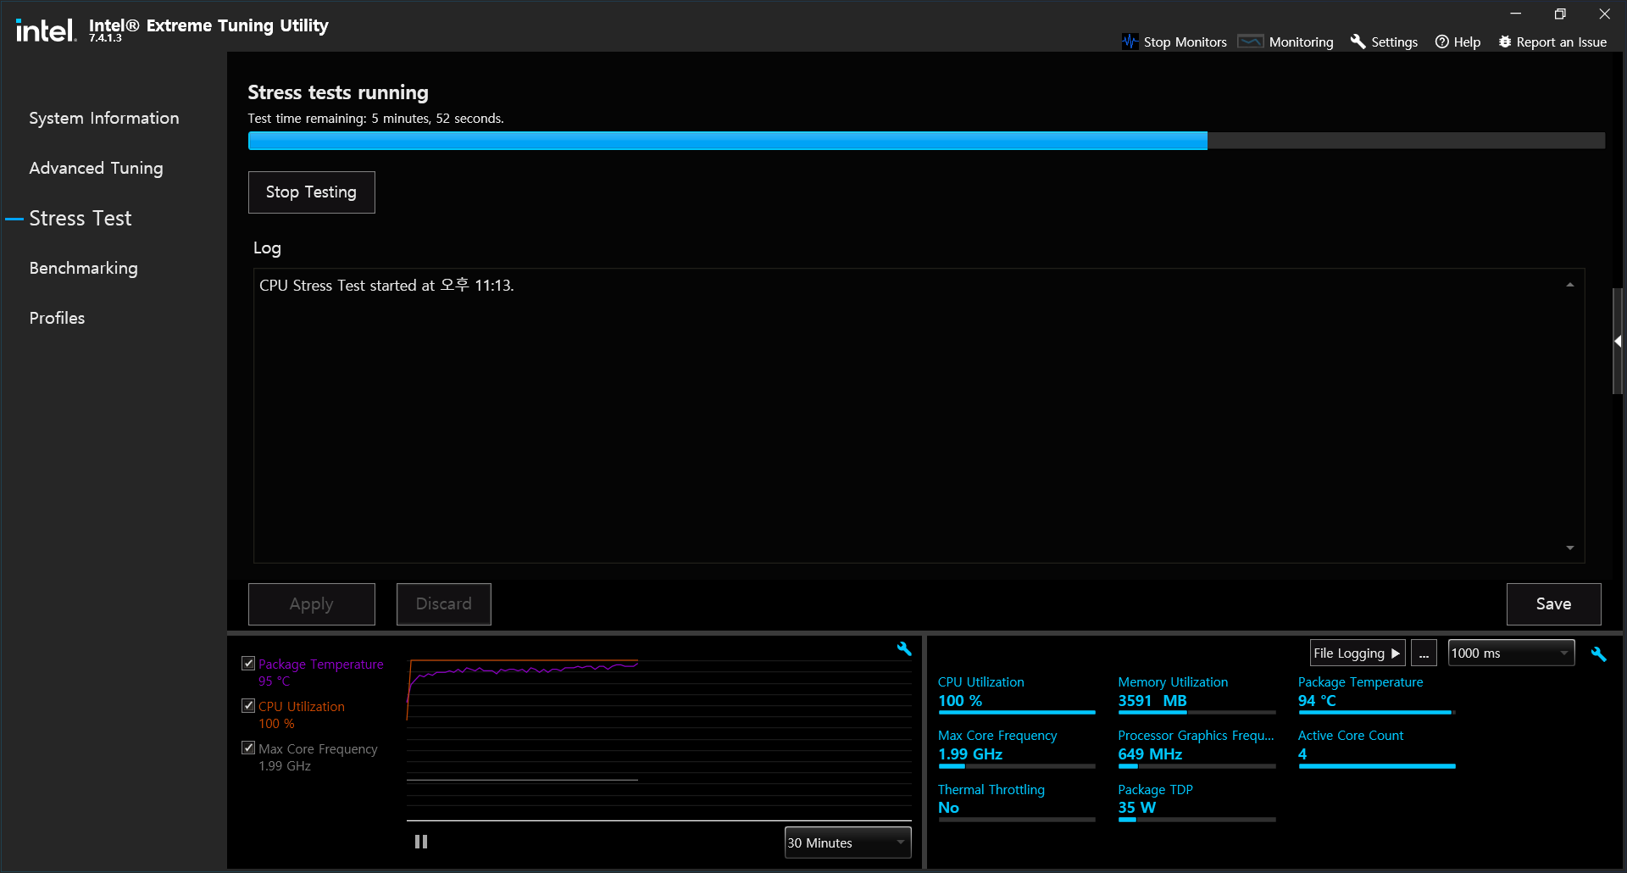The image size is (1627, 873).
Task: Click the log scroll up arrow
Action: (x=1570, y=285)
